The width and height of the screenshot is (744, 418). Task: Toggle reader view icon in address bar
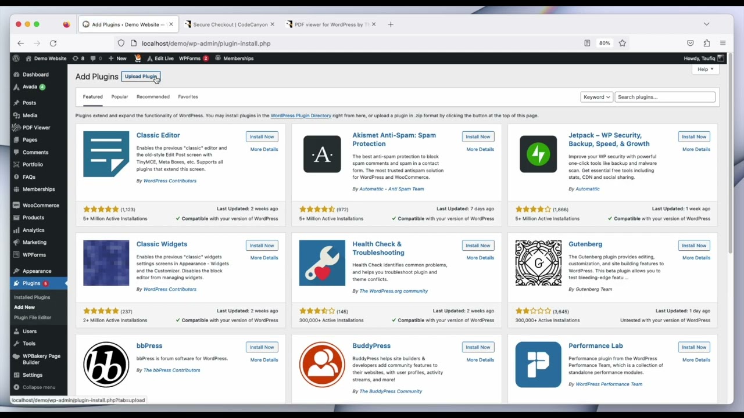pos(587,43)
